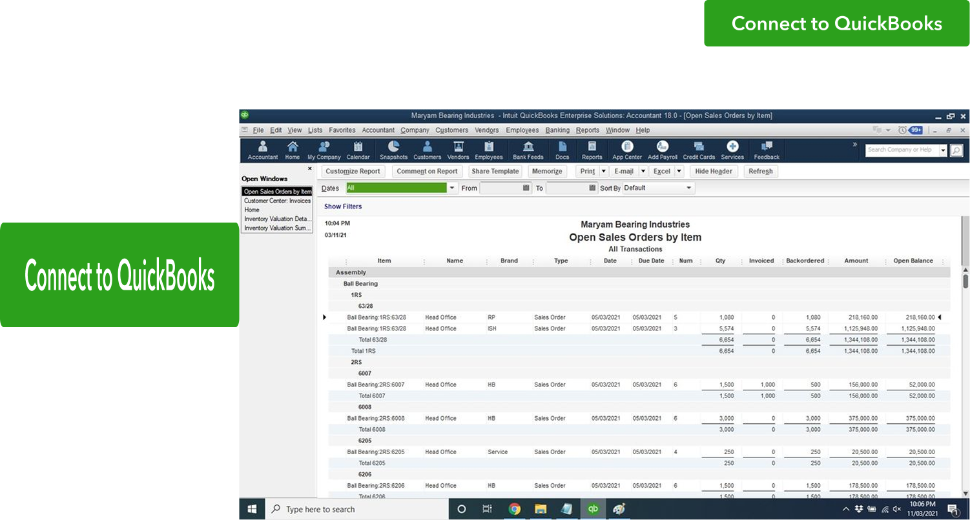Open the Accountant menu
Image resolution: width=970 pixels, height=520 pixels.
coord(378,130)
